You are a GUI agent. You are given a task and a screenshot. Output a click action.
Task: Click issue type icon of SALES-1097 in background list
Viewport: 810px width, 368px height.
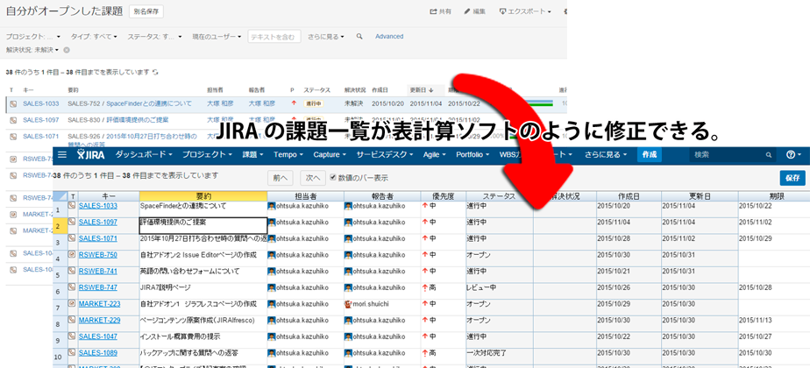point(13,120)
